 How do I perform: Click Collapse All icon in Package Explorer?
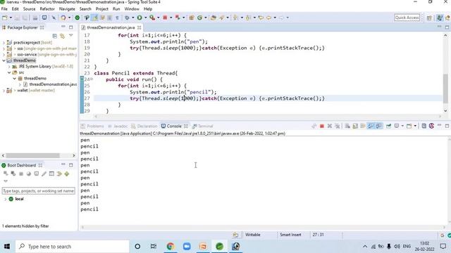click(x=55, y=36)
